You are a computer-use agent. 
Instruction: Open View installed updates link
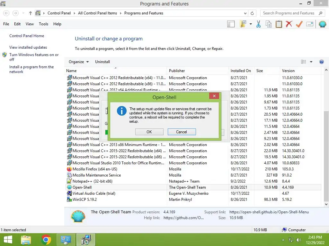point(28,47)
